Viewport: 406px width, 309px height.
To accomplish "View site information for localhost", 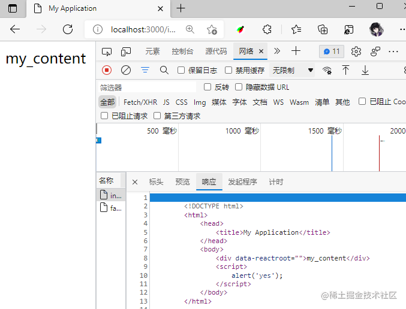I will coord(98,29).
